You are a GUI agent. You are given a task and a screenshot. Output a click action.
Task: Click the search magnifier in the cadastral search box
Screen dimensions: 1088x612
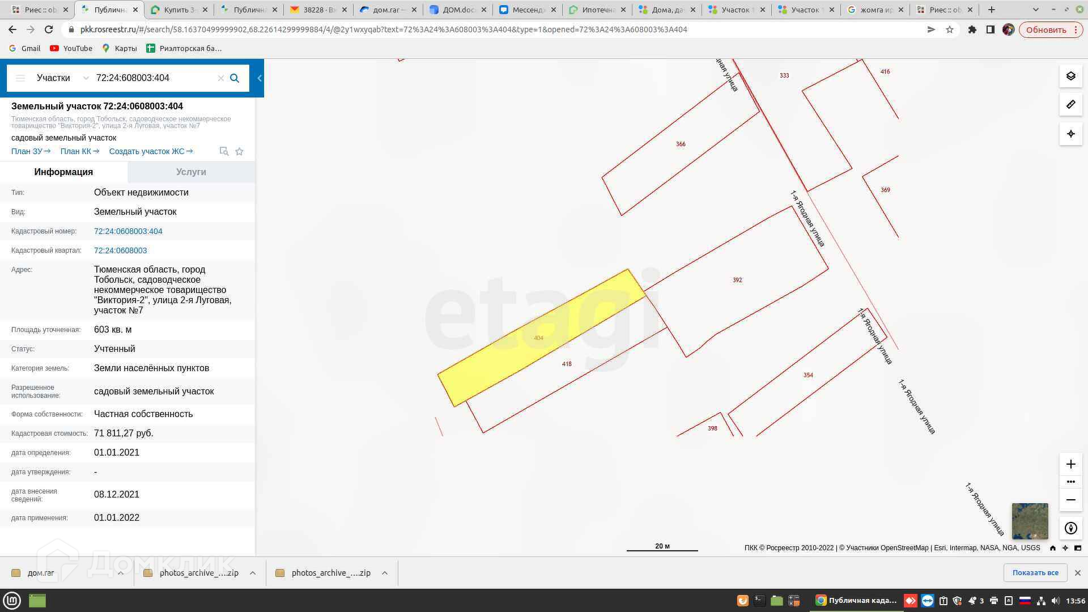point(235,78)
